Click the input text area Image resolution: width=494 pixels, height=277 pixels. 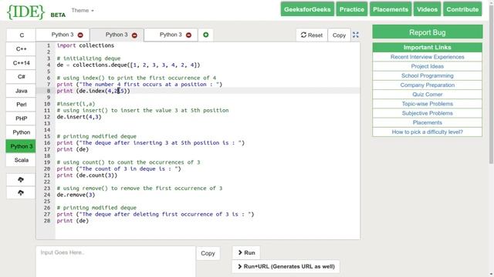point(116,262)
